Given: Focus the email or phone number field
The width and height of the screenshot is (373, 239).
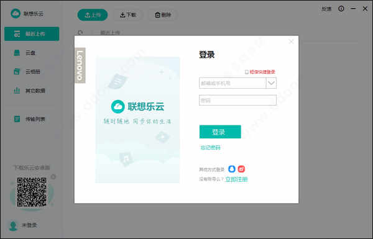Looking at the screenshot, I should coord(233,83).
